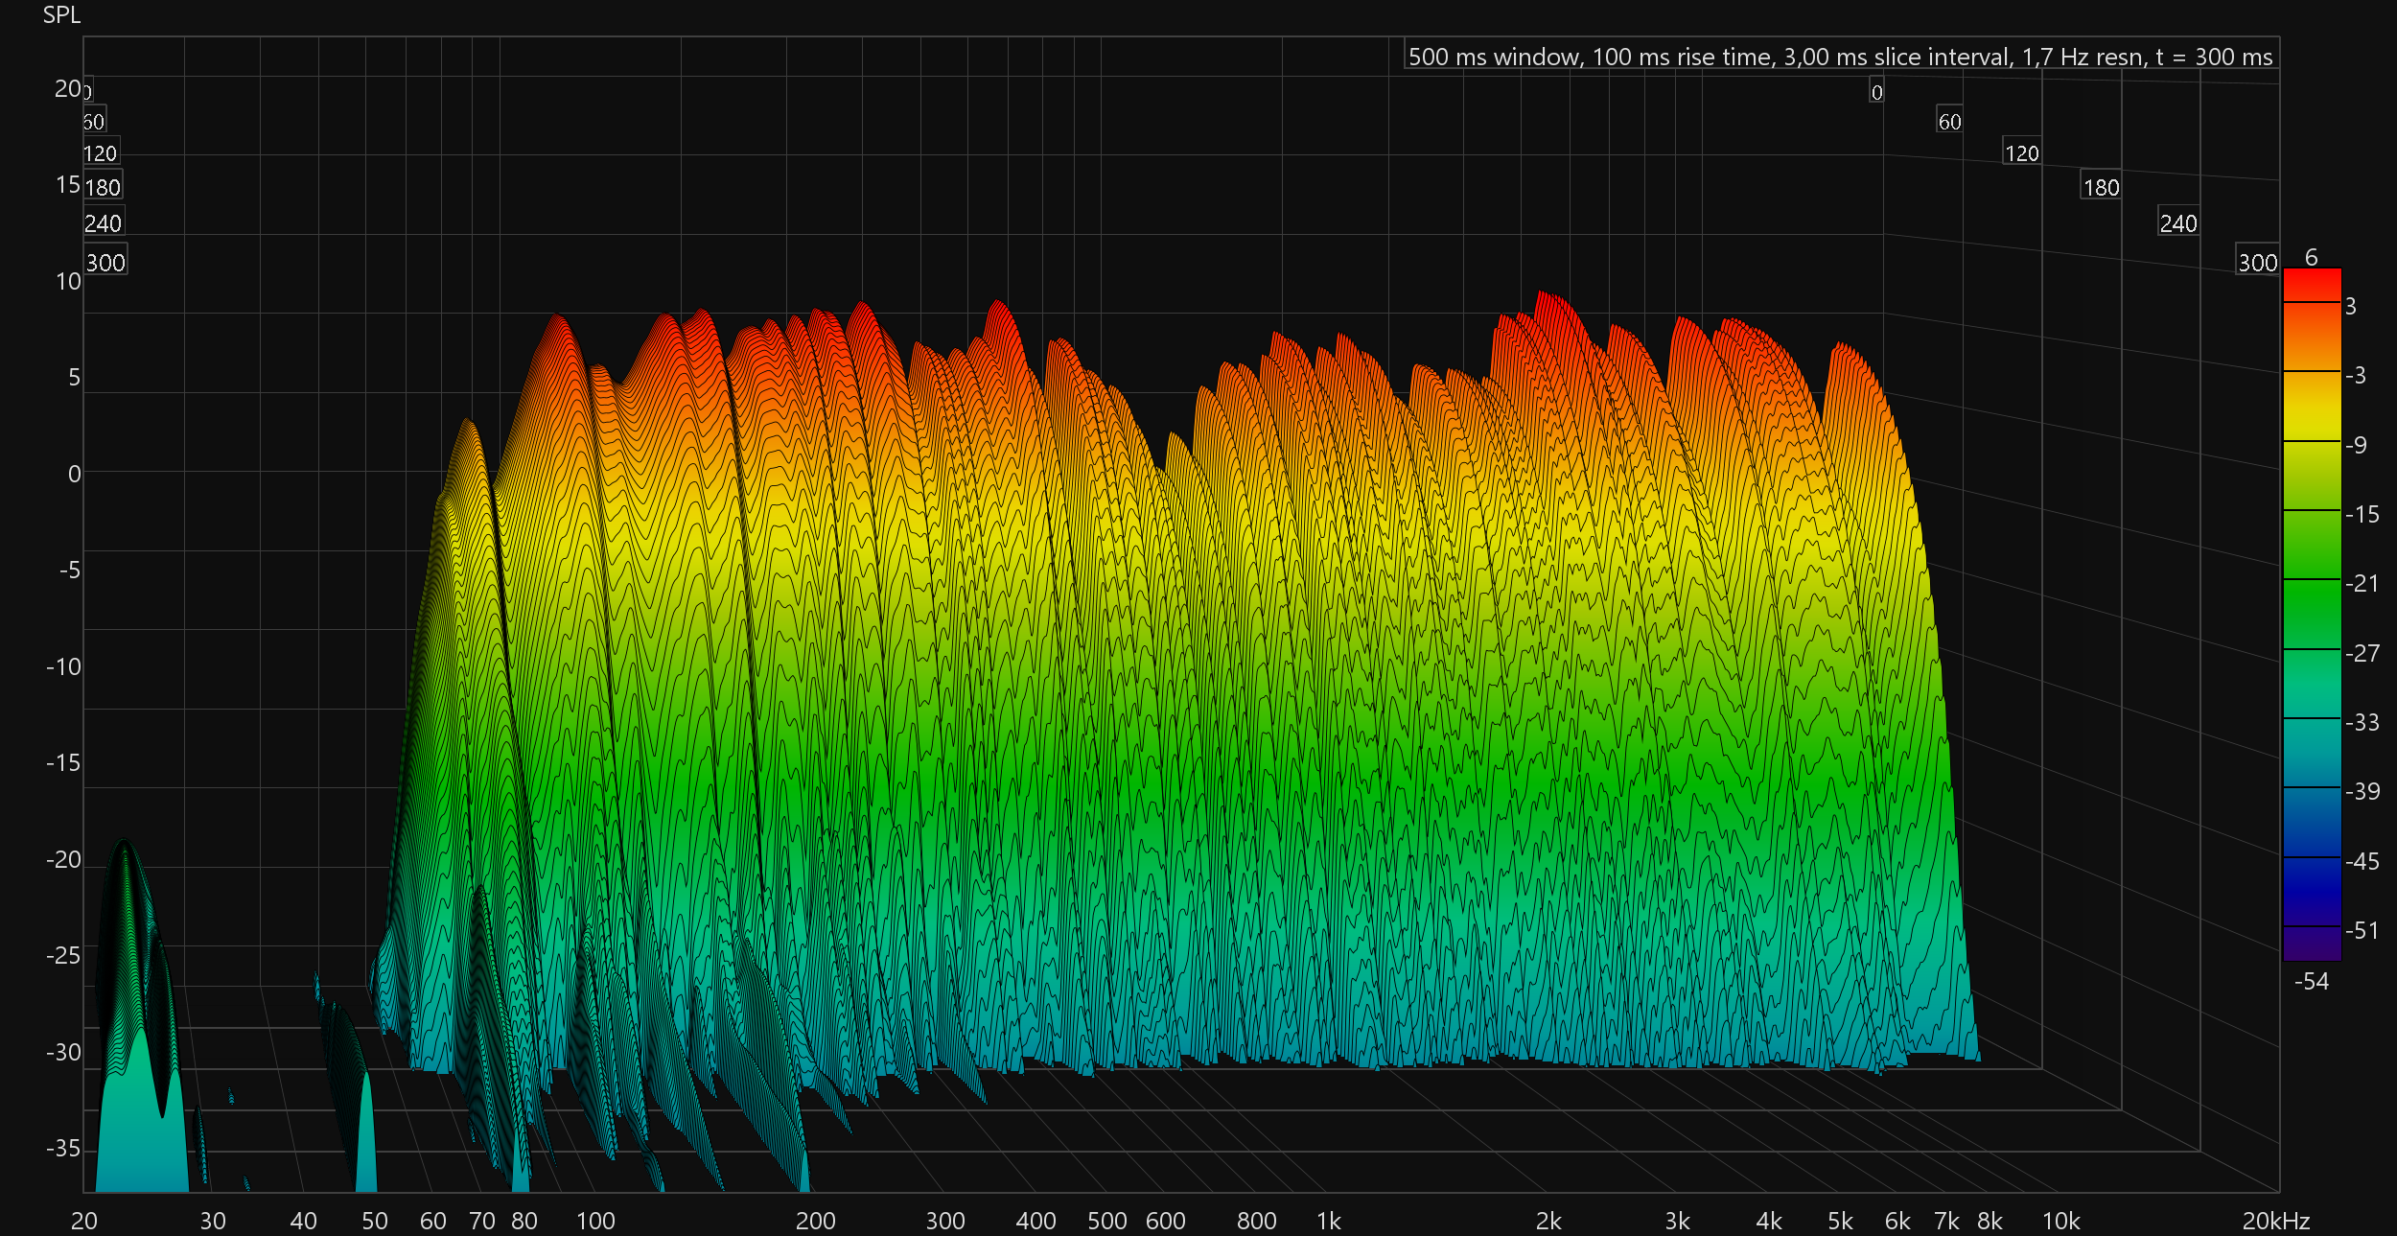Viewport: 2397px width, 1236px height.
Task: Click the left-side 180 ms time label
Action: tap(103, 187)
